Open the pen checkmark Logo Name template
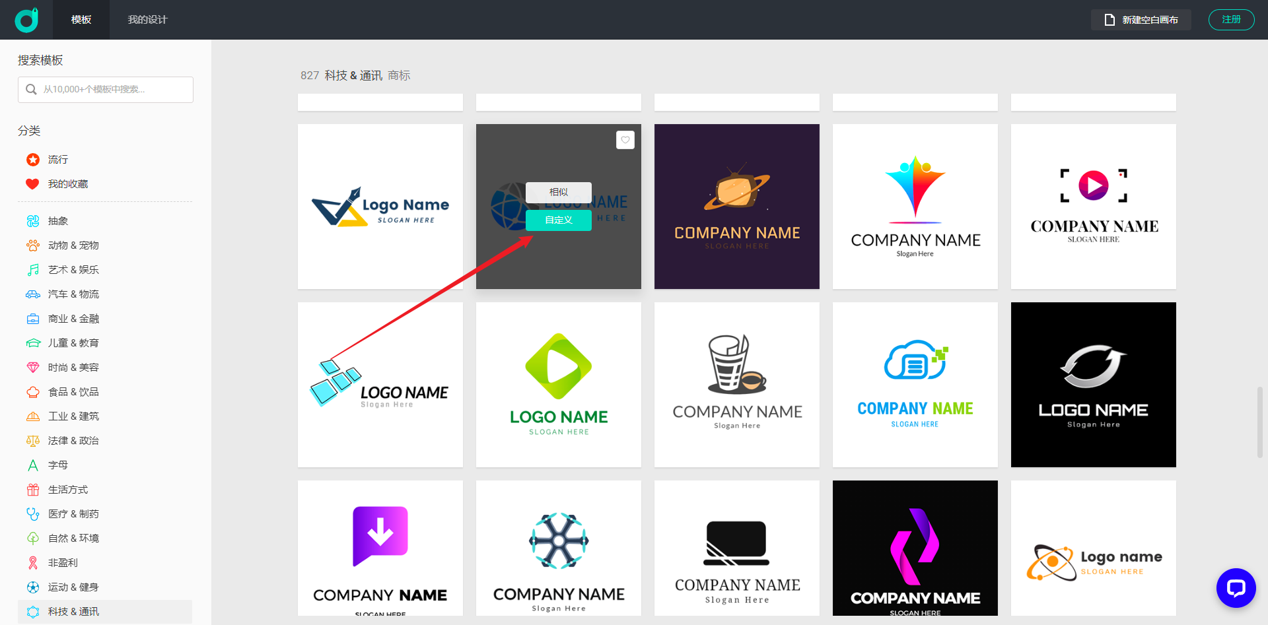Screen dimensions: 1268x625 (x=380, y=207)
